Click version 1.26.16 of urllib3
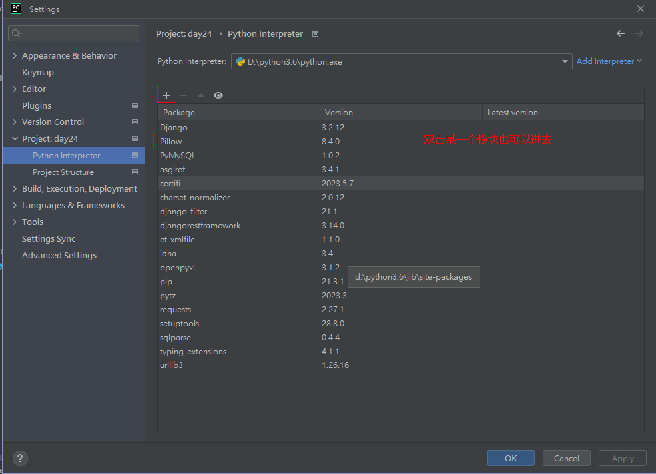The width and height of the screenshot is (656, 474). pos(335,365)
